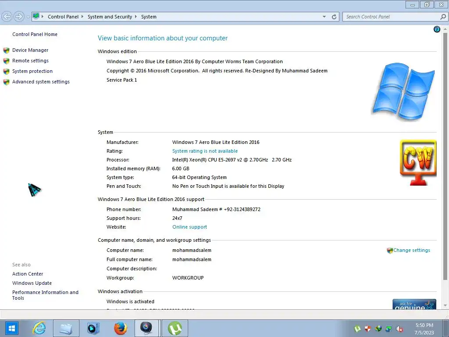This screenshot has height=337, width=449.
Task: Refresh the System page
Action: [334, 17]
